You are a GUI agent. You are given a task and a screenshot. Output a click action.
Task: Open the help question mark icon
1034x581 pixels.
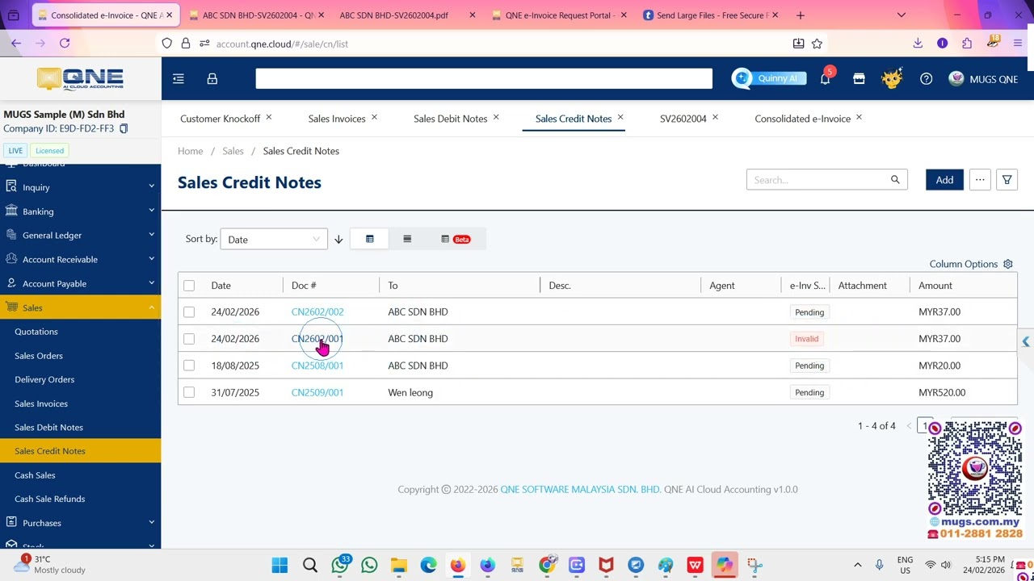(x=927, y=78)
